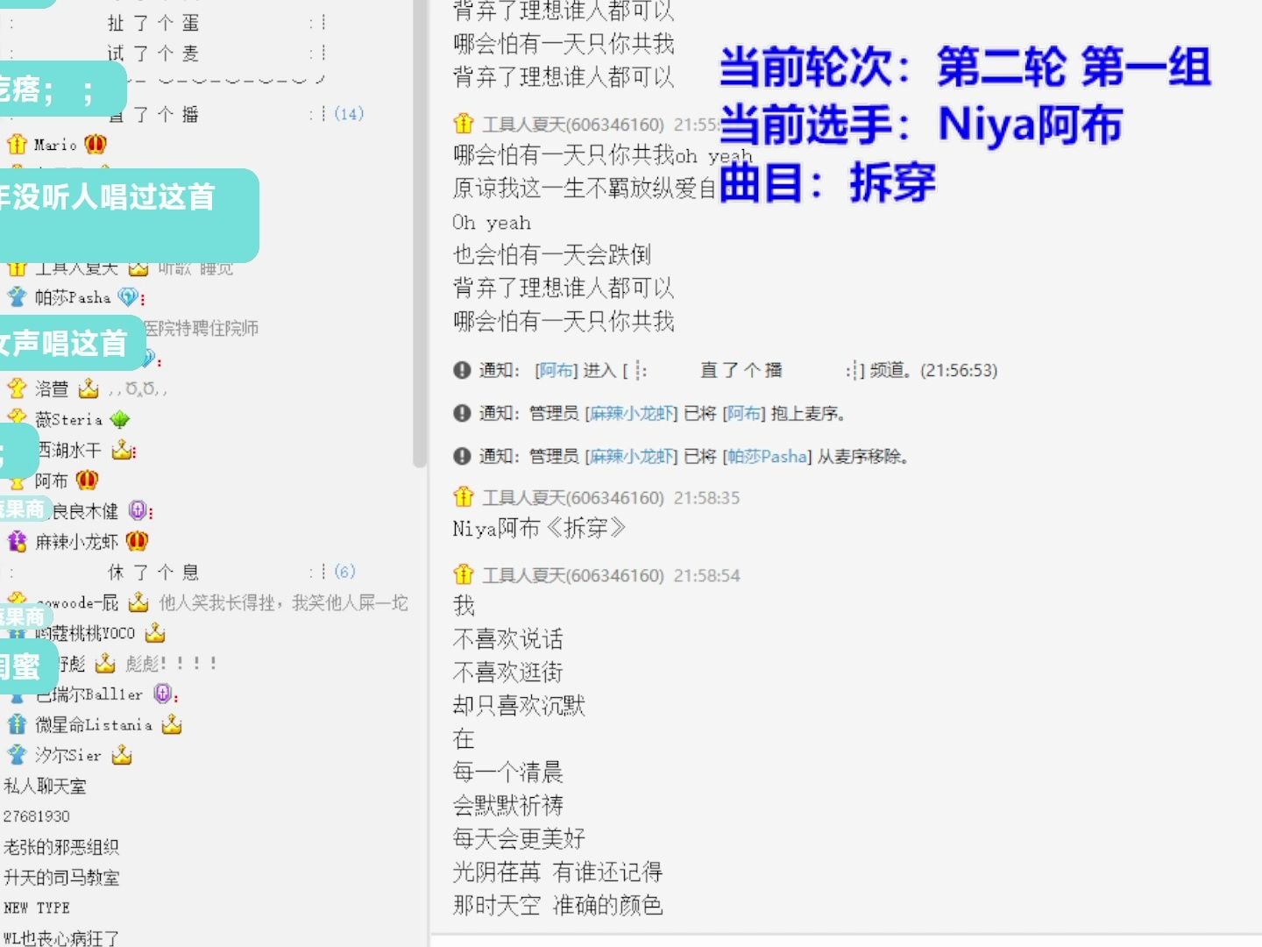The image size is (1262, 947).
Task: Click 洛萱's yellow avatar icon
Action: [17, 388]
